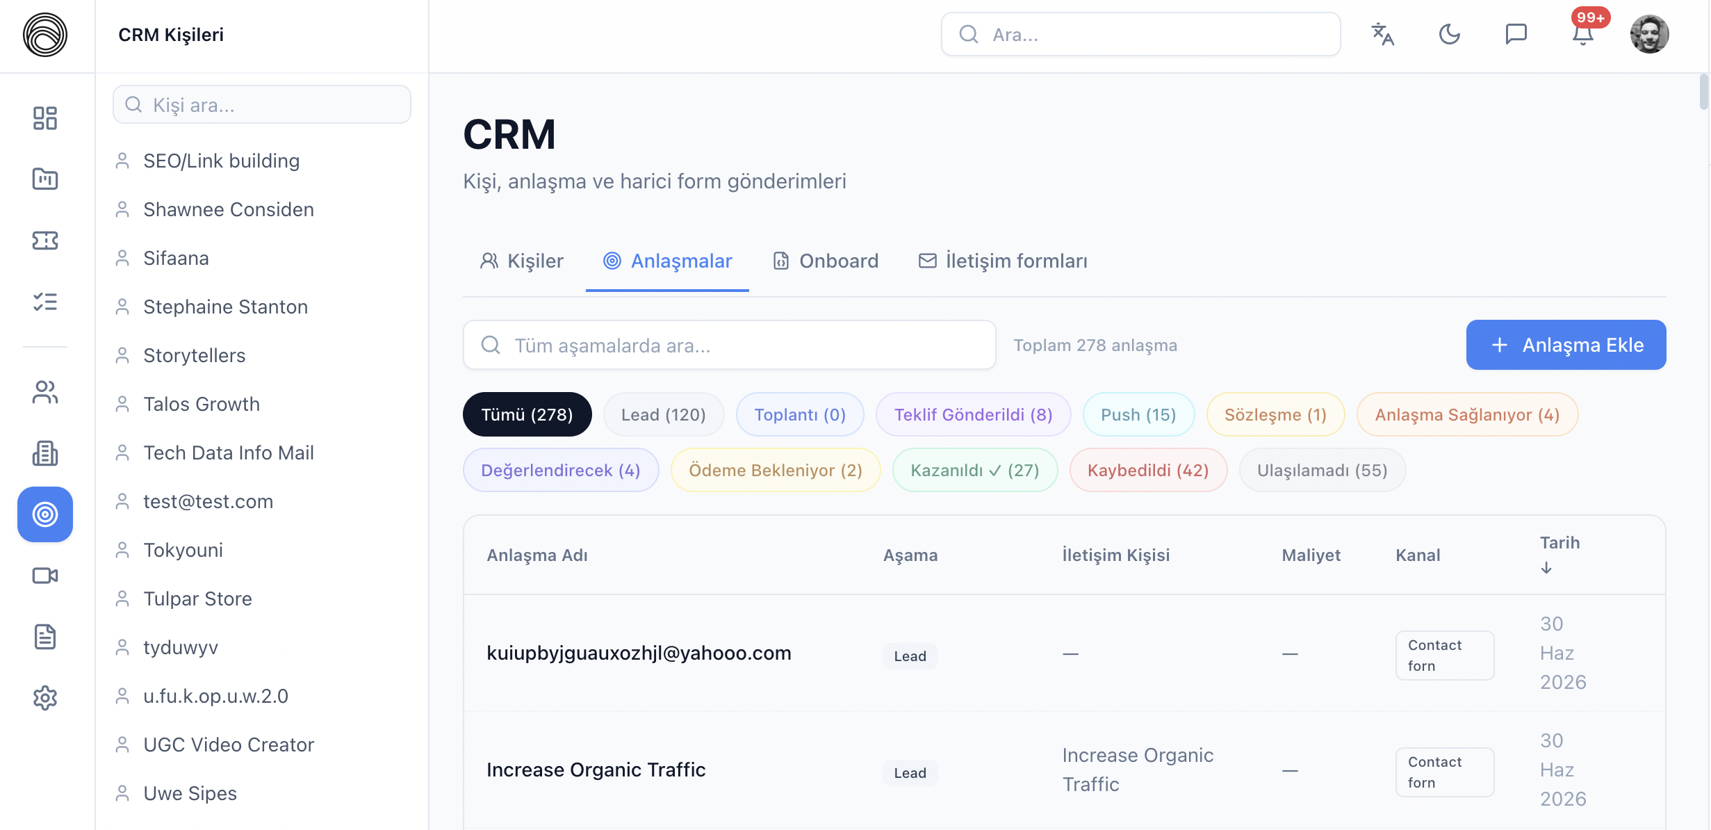The height and width of the screenshot is (830, 1711).
Task: Open the chat messages icon
Action: [1516, 34]
